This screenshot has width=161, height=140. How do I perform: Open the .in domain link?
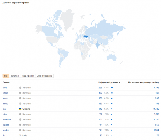[4, 136]
